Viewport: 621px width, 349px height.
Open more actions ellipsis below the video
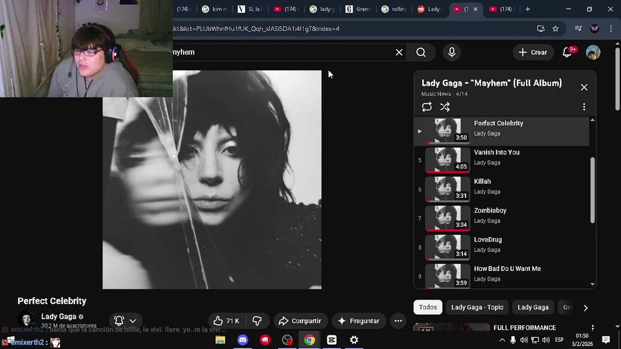[x=398, y=321]
